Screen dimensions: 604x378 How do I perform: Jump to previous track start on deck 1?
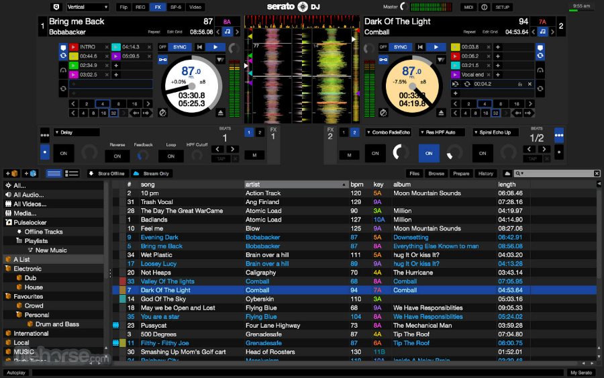pyautogui.click(x=199, y=47)
